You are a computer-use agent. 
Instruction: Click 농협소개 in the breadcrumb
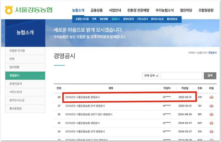pos(202,53)
